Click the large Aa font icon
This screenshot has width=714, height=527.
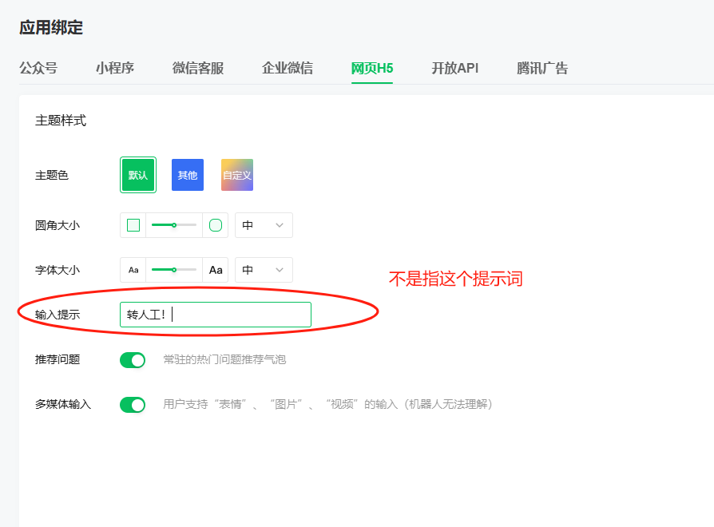(216, 270)
